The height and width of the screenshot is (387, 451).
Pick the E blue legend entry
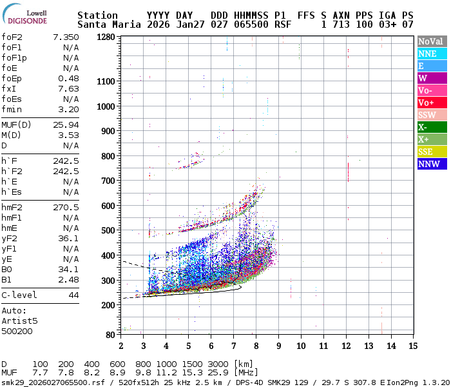tap(431, 66)
